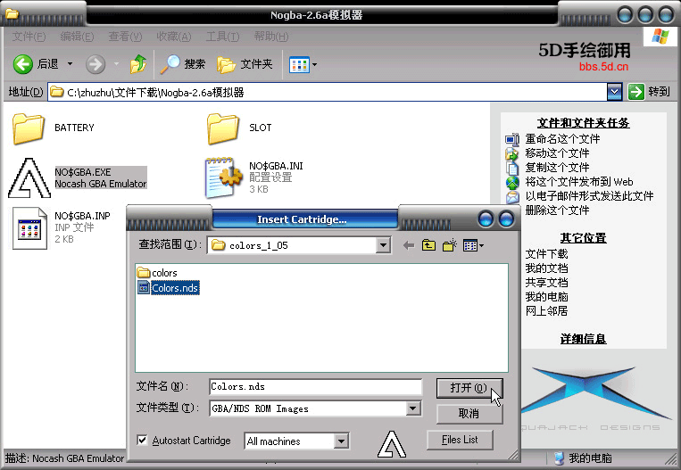Click the grey Forward arrow button

96,65
